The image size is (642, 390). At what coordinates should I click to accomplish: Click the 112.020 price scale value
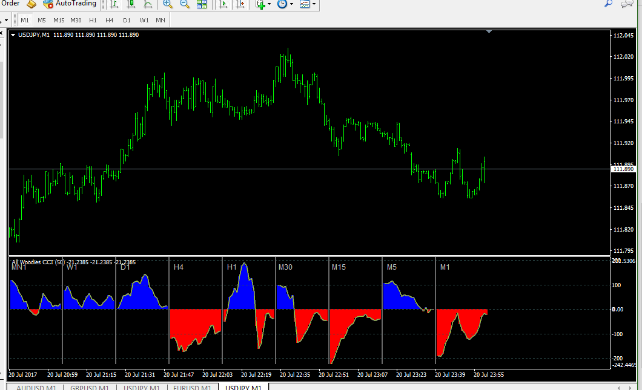point(623,57)
